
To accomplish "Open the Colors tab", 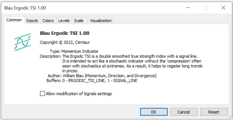I will tap(48, 21).
